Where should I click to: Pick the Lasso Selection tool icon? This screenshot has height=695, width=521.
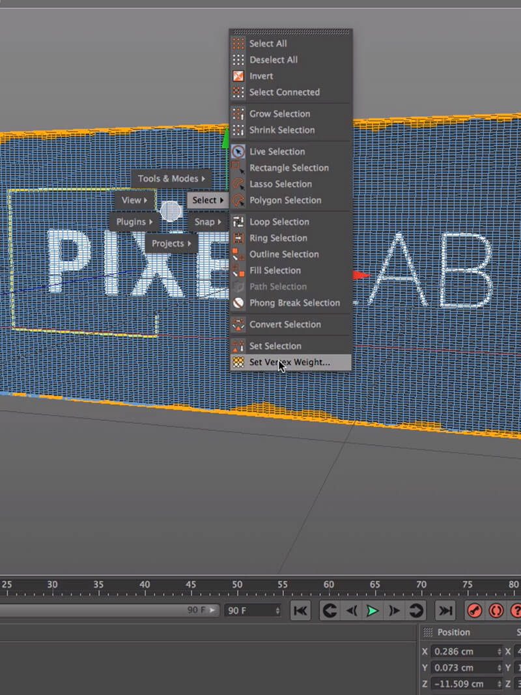click(x=238, y=184)
